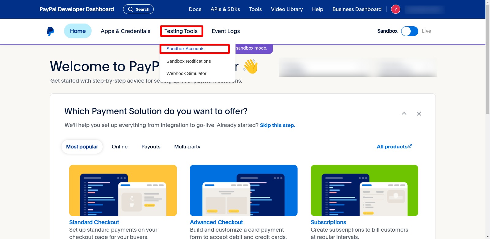Click the Live mode label

pos(426,31)
